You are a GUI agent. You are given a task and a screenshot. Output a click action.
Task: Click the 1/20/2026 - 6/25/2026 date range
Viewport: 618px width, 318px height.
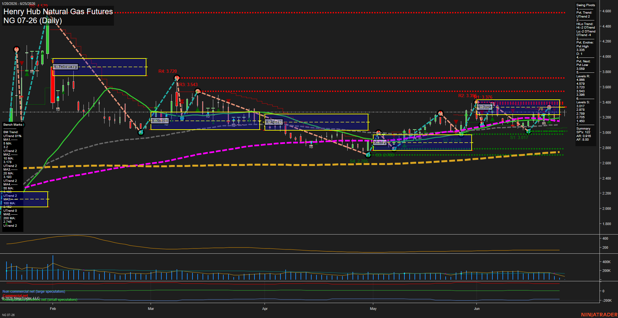tap(19, 4)
